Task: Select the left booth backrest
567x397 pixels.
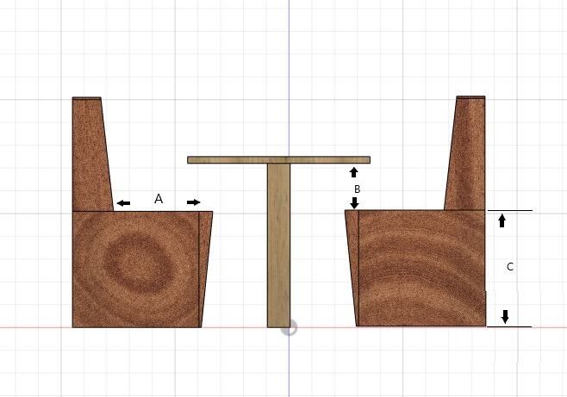Action: click(x=91, y=154)
